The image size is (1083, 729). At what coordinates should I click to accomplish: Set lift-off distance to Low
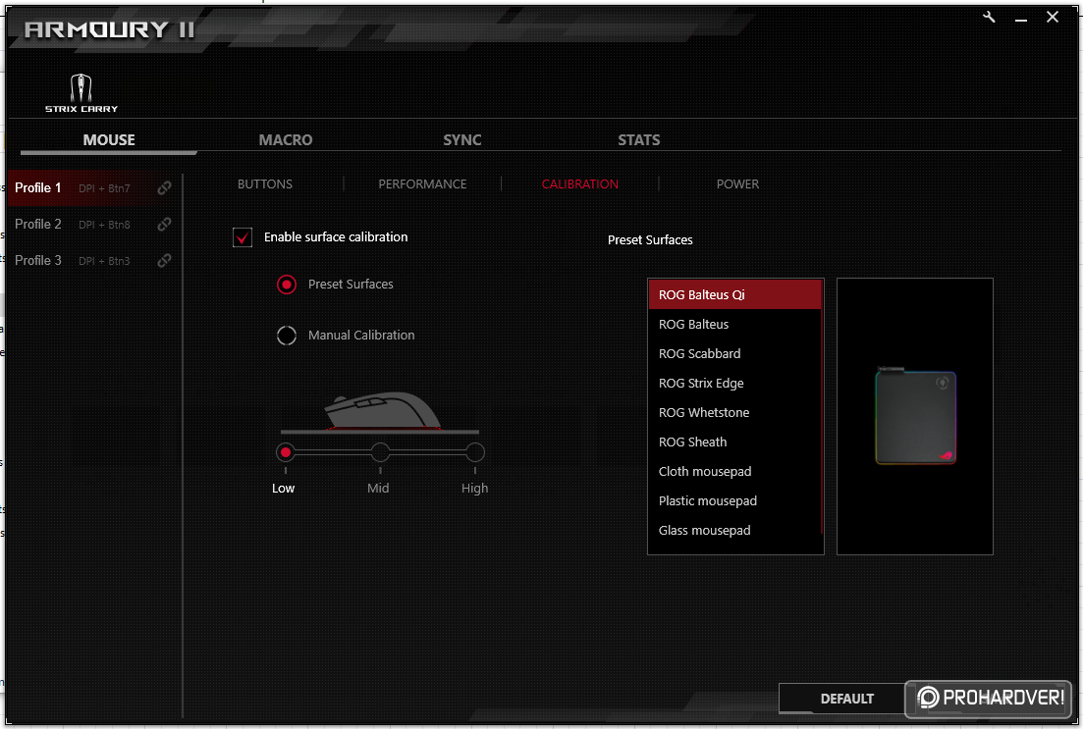pos(286,453)
